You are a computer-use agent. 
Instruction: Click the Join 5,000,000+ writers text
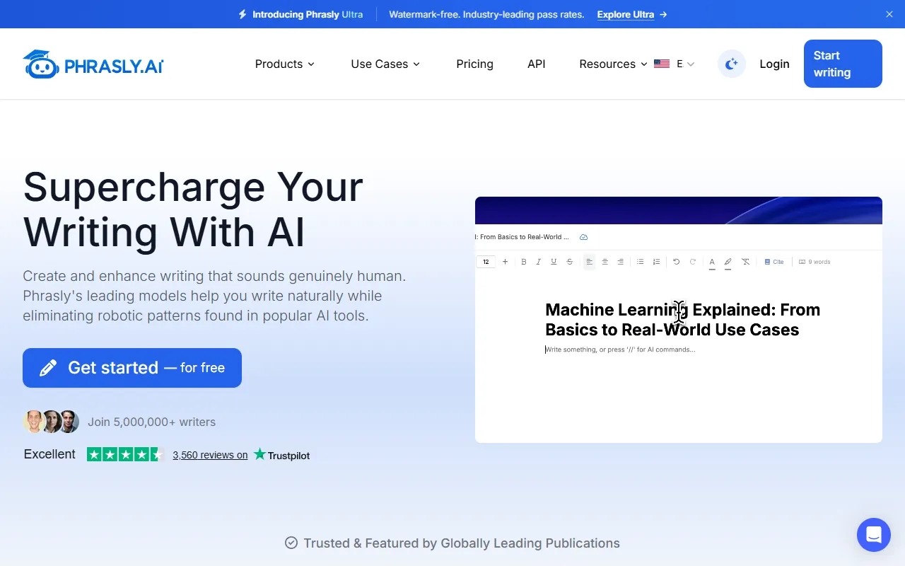pyautogui.click(x=151, y=422)
